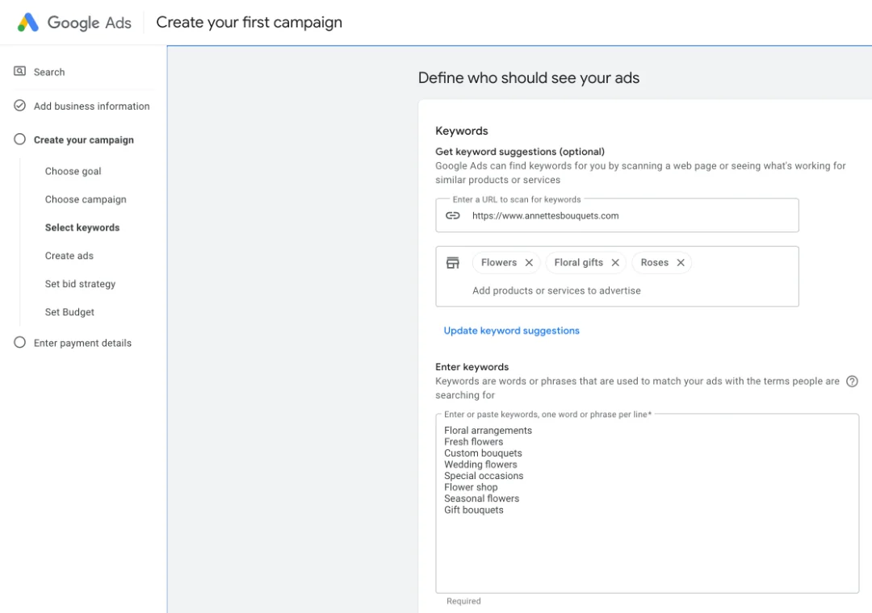Open the Set bid strategy step
Screen dimensions: 872x613
(80, 284)
